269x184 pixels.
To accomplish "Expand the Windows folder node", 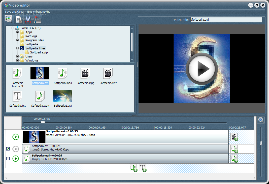I will tap(17, 60).
